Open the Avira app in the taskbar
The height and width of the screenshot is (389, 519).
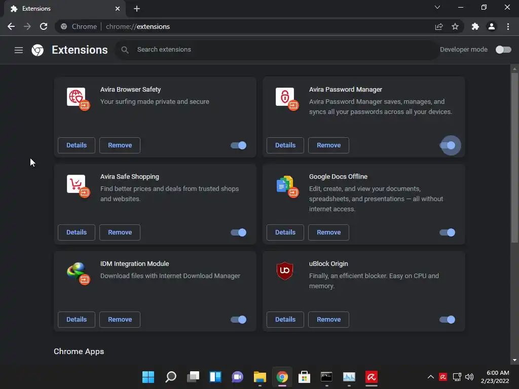372,377
